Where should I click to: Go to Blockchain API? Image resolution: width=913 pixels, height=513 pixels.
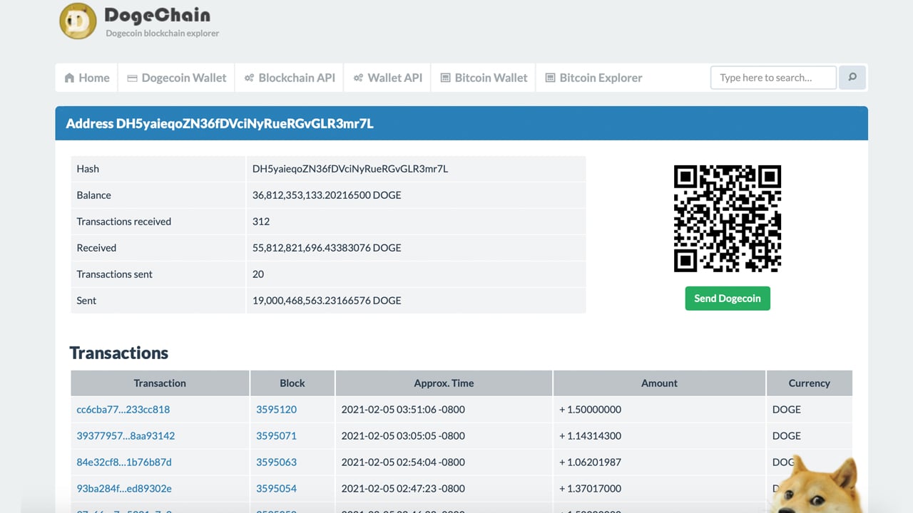pyautogui.click(x=290, y=78)
